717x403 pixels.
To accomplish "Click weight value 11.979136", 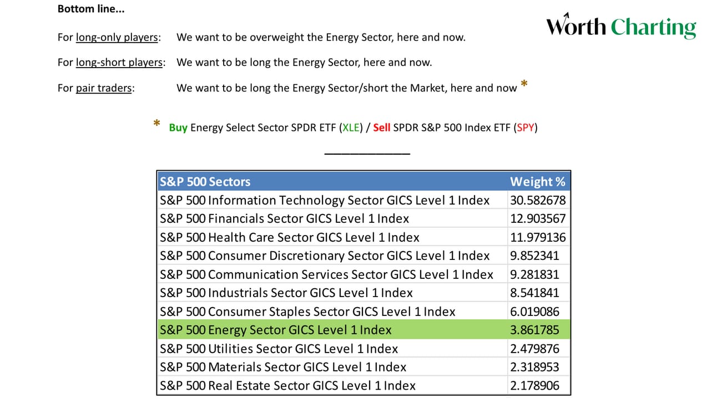I will tap(538, 237).
